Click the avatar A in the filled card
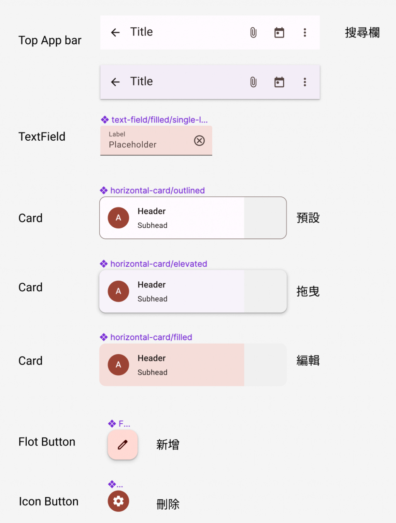The width and height of the screenshot is (396, 523). [118, 365]
